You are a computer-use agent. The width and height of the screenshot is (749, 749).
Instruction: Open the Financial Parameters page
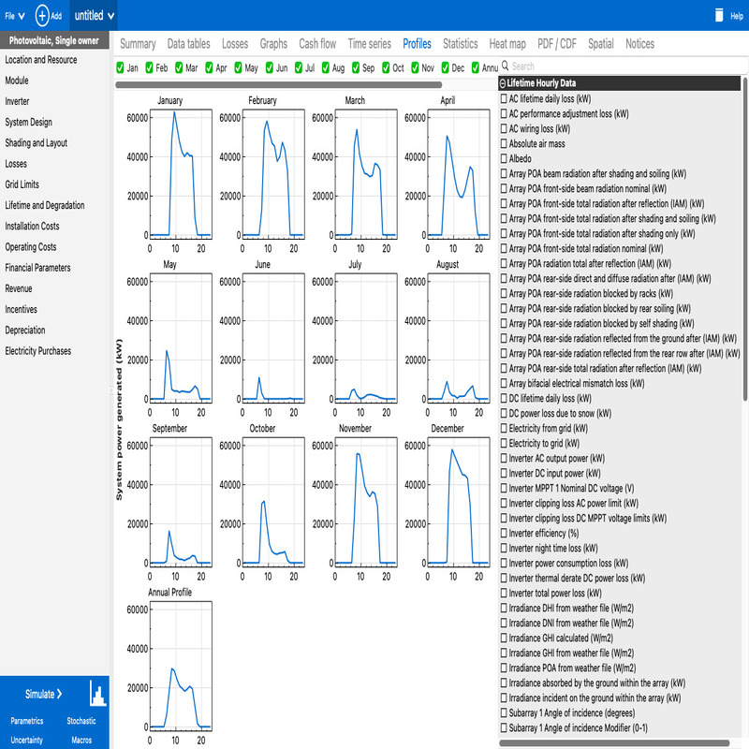click(37, 268)
